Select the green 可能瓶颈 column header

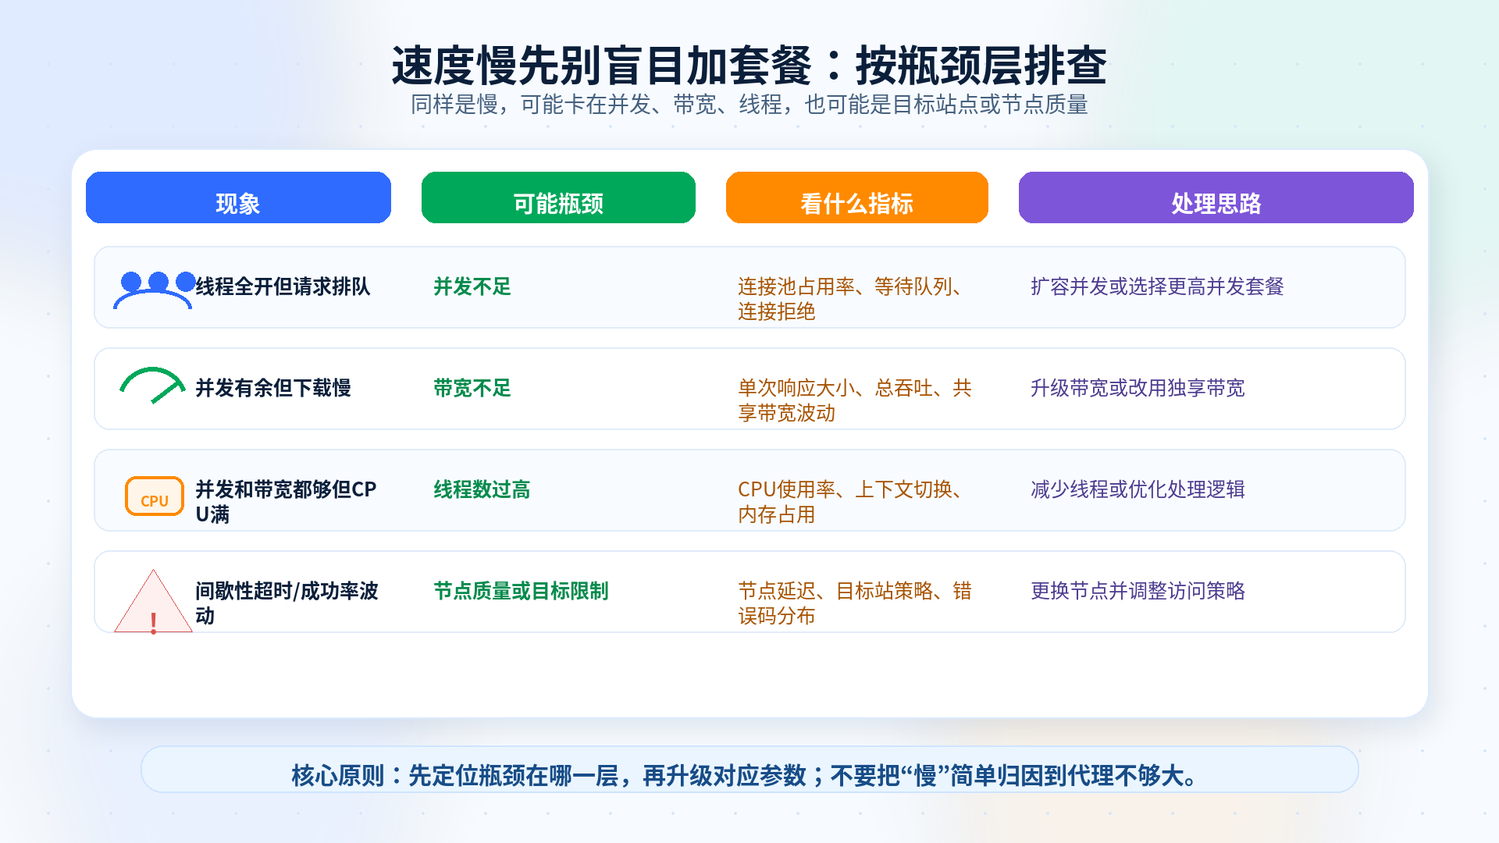pos(558,197)
